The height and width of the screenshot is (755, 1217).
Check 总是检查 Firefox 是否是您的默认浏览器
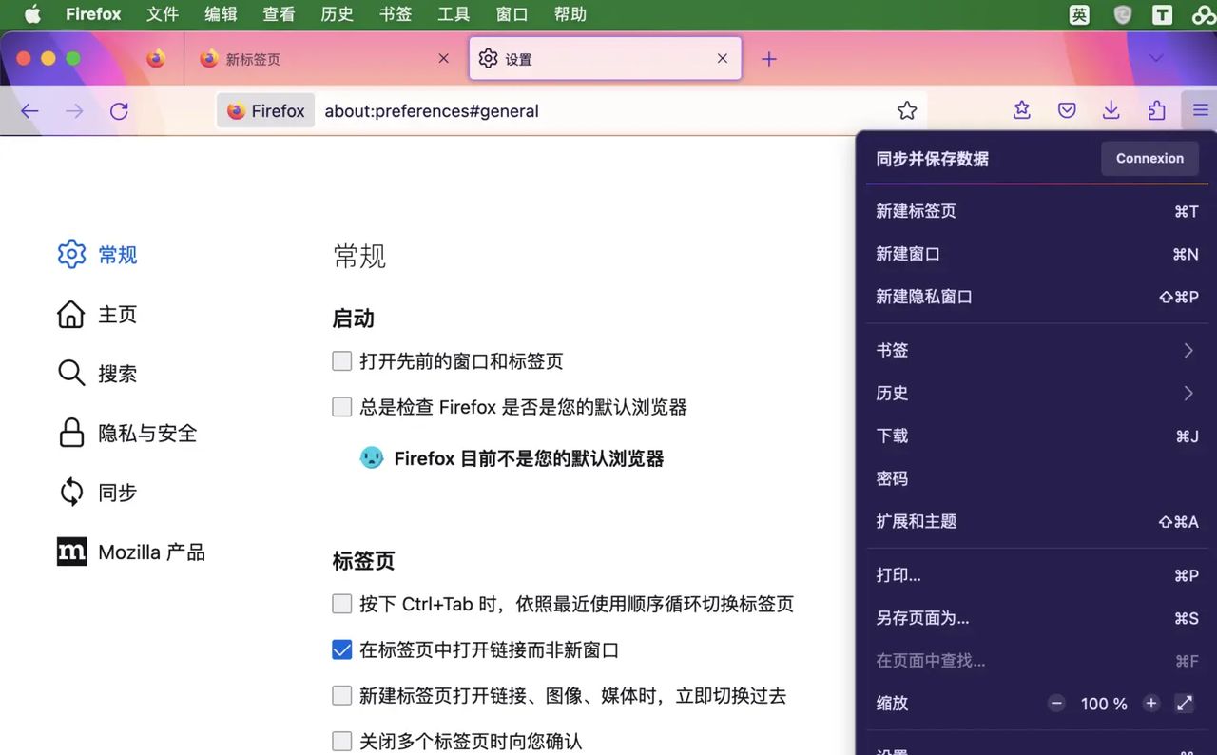(x=341, y=406)
